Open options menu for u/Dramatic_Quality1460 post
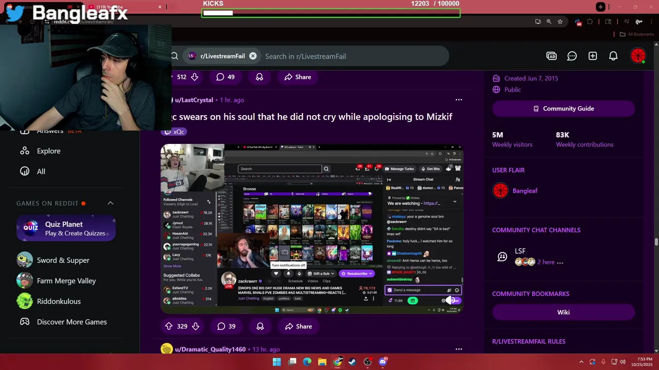659x370 pixels. click(x=459, y=349)
